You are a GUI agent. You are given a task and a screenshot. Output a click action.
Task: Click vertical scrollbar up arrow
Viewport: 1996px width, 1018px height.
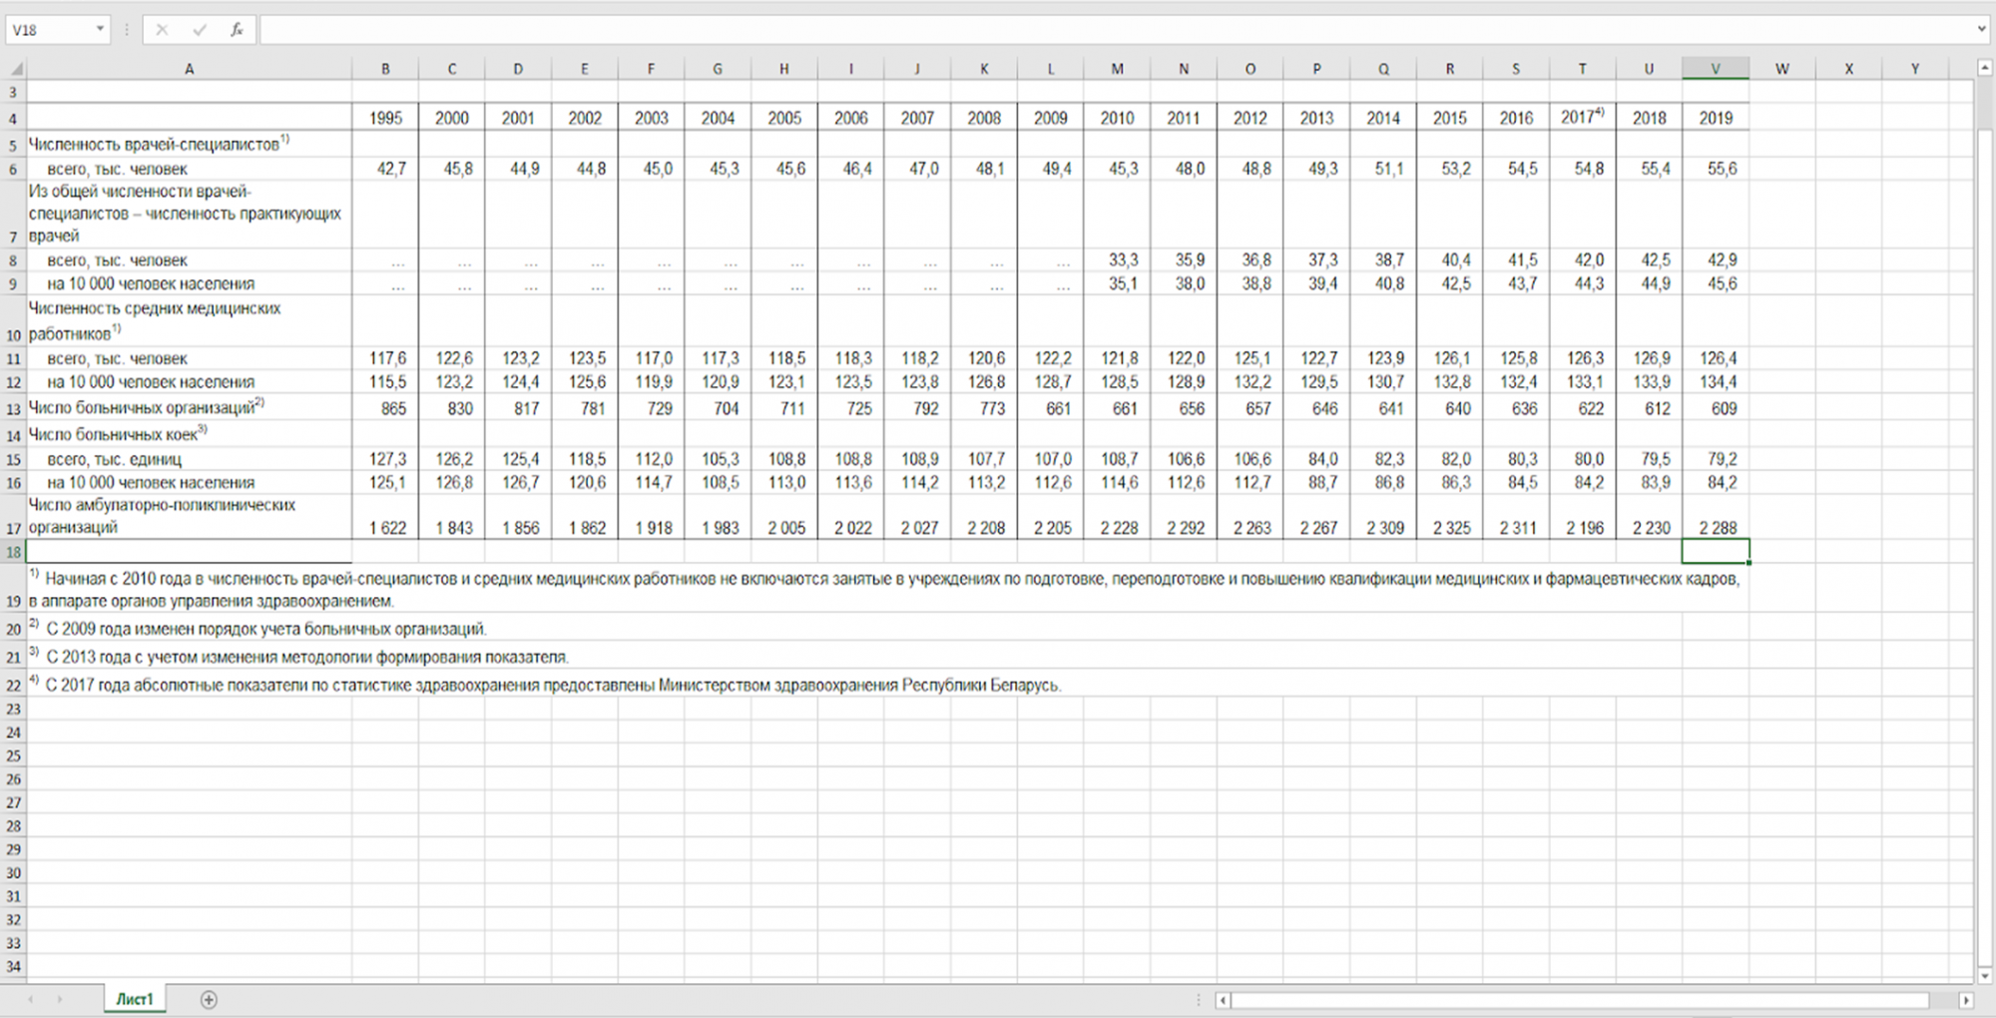1985,68
